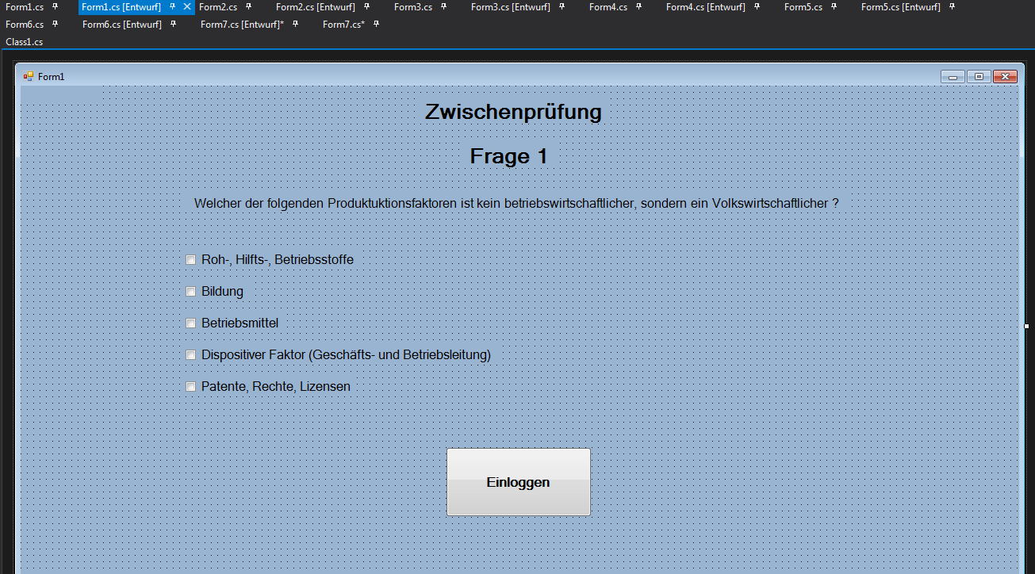Pin the Form7.cs [Entwurf]* tab

pyautogui.click(x=295, y=25)
